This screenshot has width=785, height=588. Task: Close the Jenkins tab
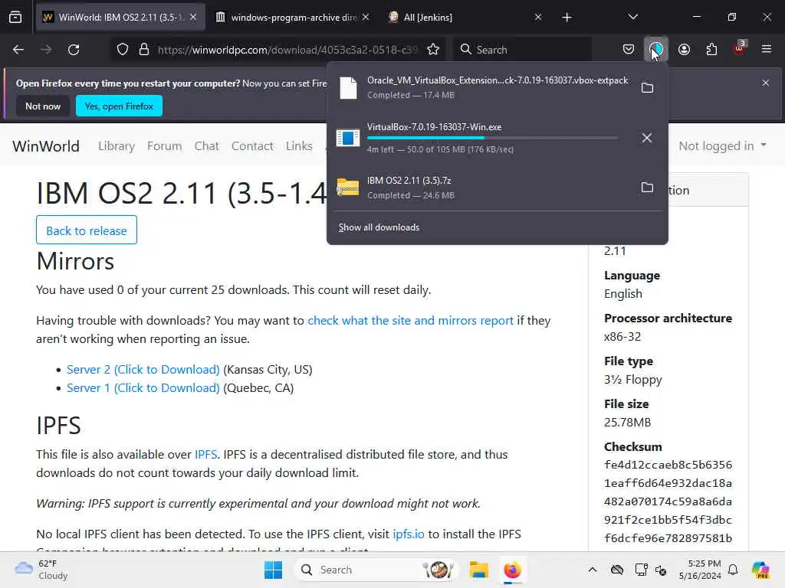tap(538, 18)
